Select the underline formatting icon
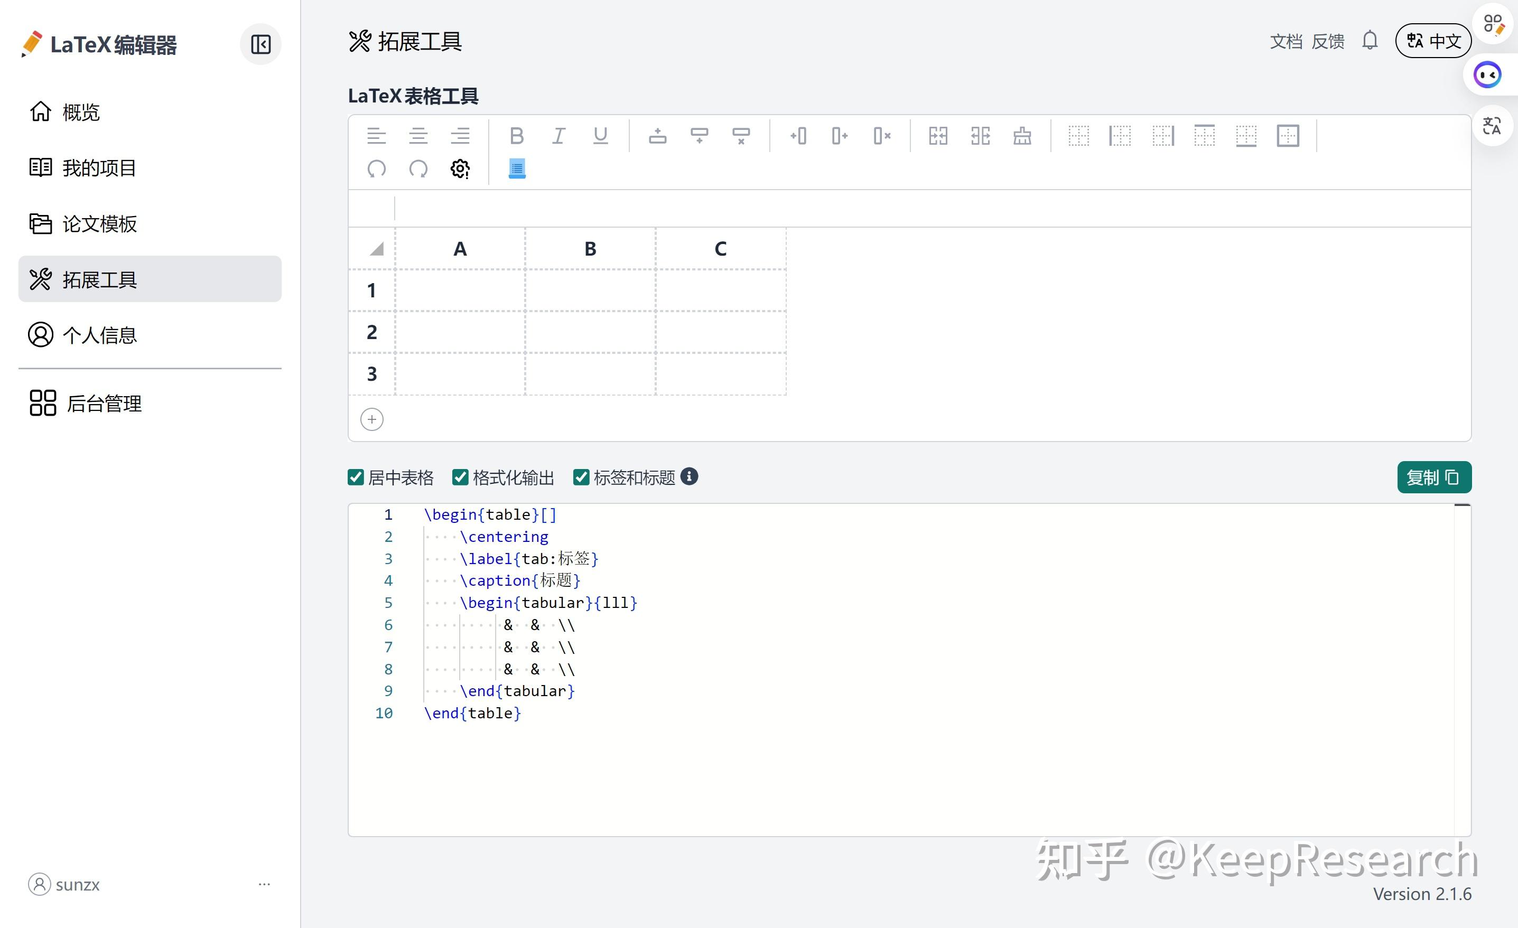The height and width of the screenshot is (928, 1518). point(600,135)
